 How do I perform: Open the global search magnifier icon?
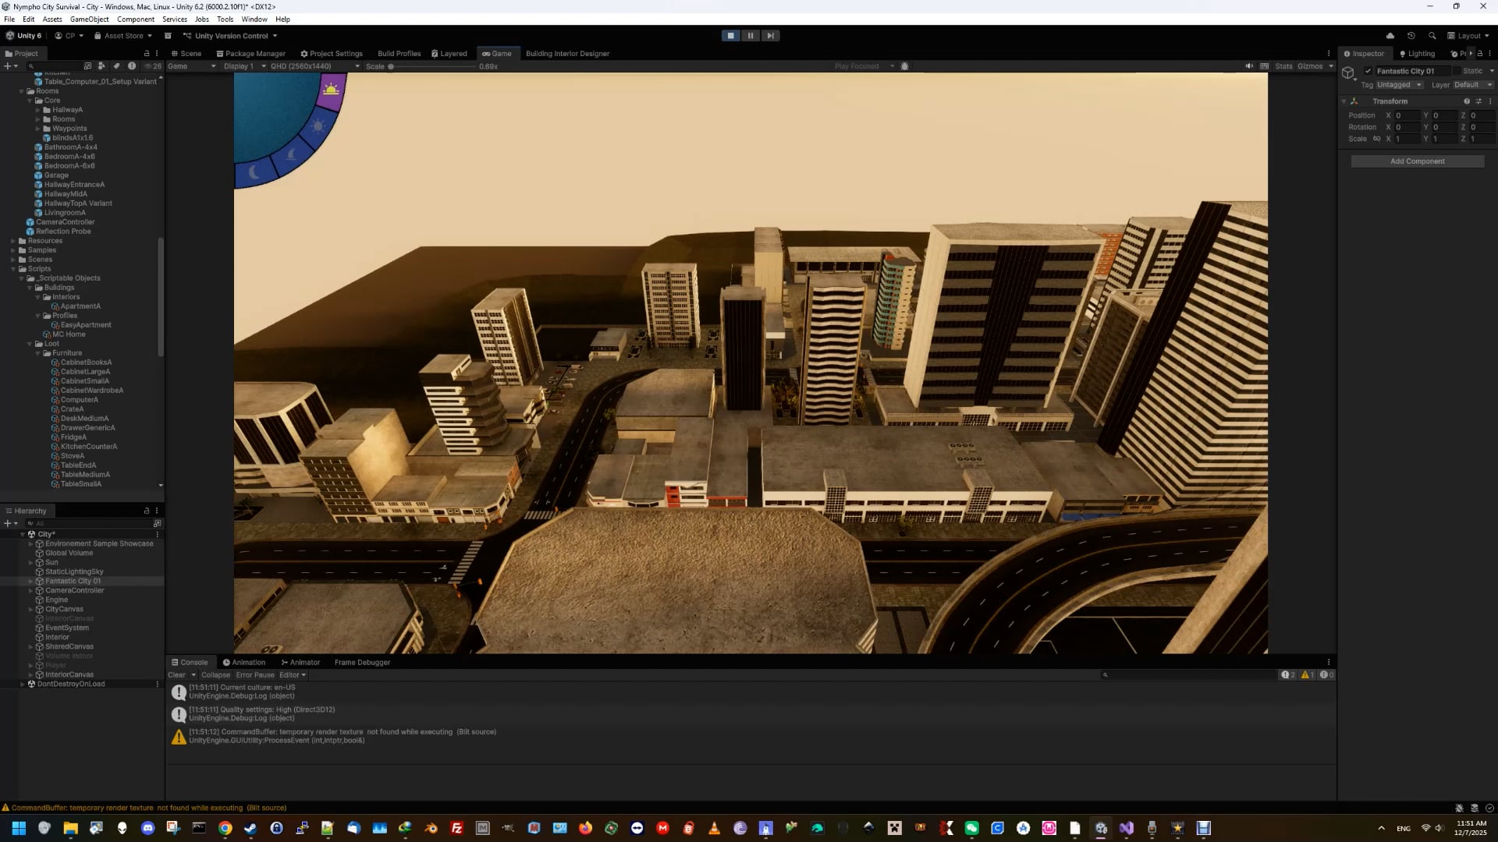[1432, 36]
